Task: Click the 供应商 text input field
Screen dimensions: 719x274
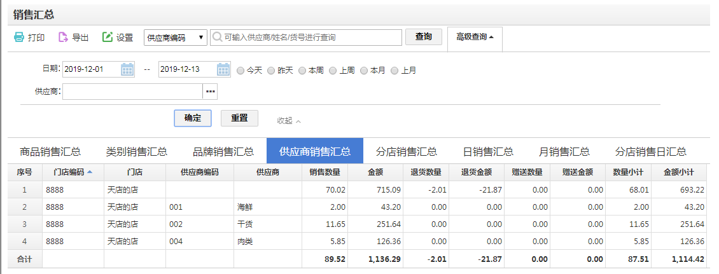Action: coord(132,92)
